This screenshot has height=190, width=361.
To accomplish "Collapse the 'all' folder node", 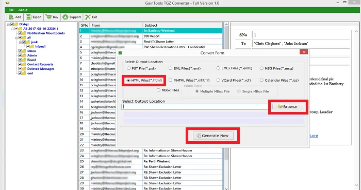I will (17, 37).
